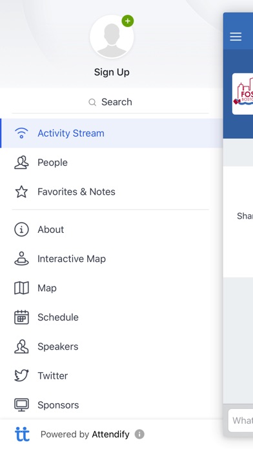
Task: Click the info icon beside Attendify
Action: pos(139,434)
